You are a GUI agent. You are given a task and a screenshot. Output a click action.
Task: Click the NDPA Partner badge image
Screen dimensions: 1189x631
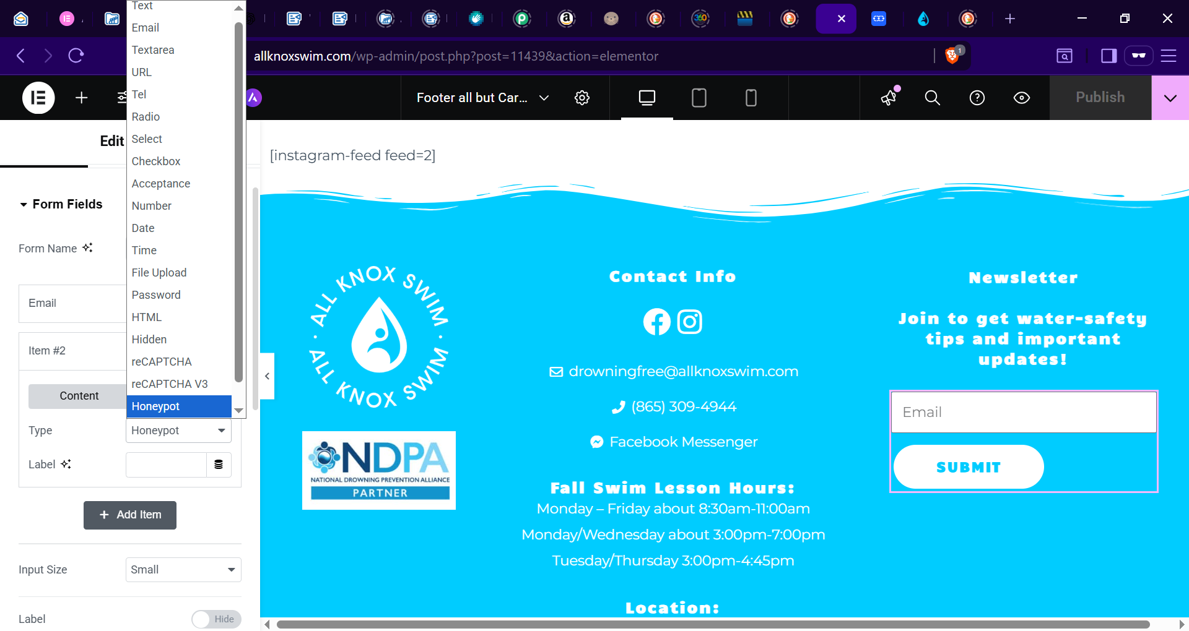pyautogui.click(x=379, y=470)
